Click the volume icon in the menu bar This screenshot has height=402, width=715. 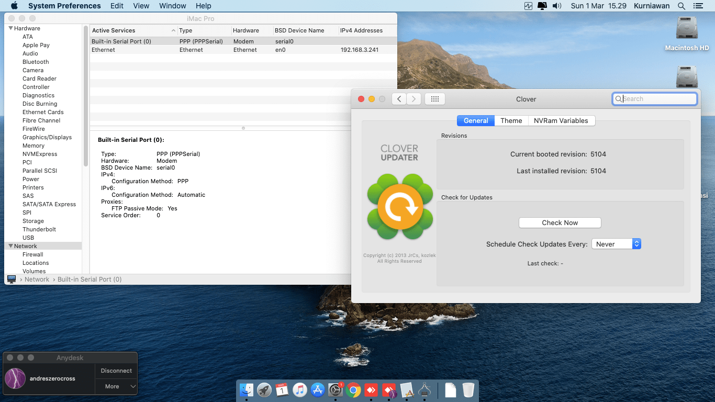(x=557, y=6)
